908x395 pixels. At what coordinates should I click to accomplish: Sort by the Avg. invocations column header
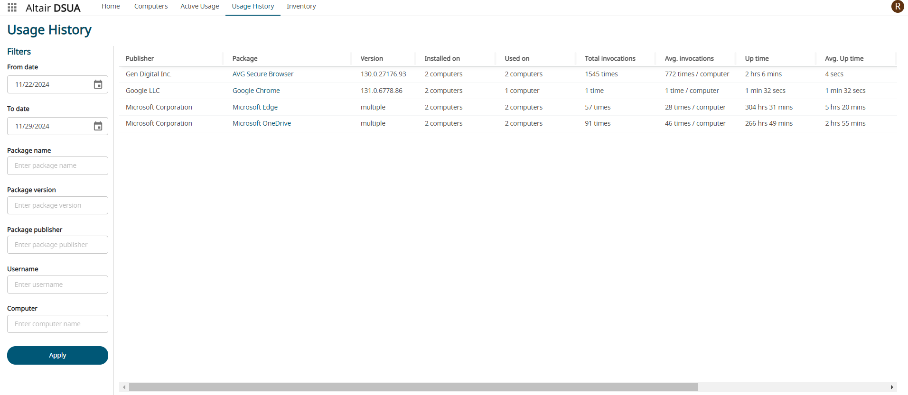point(689,59)
